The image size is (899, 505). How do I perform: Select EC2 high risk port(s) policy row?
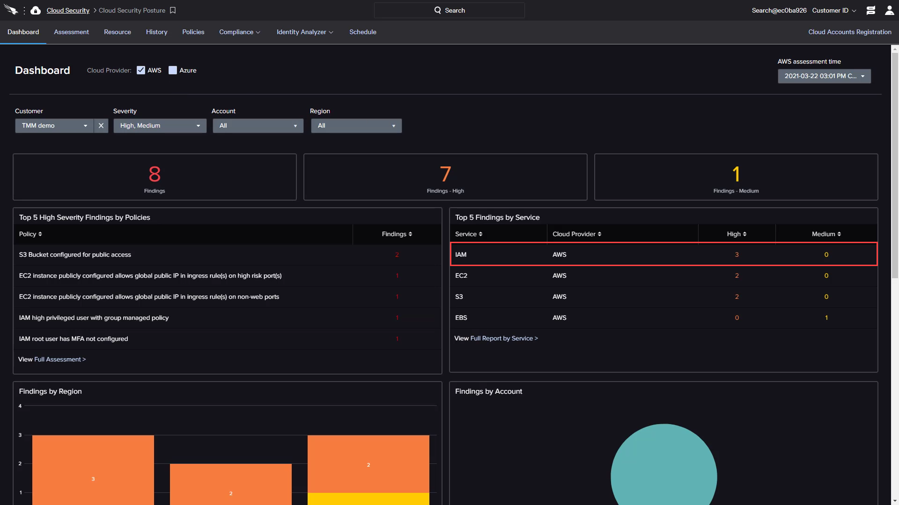pyautogui.click(x=228, y=276)
